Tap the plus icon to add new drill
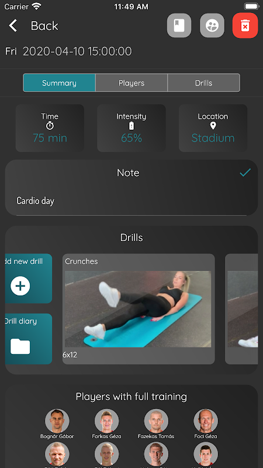263x468 pixels. [x=20, y=286]
